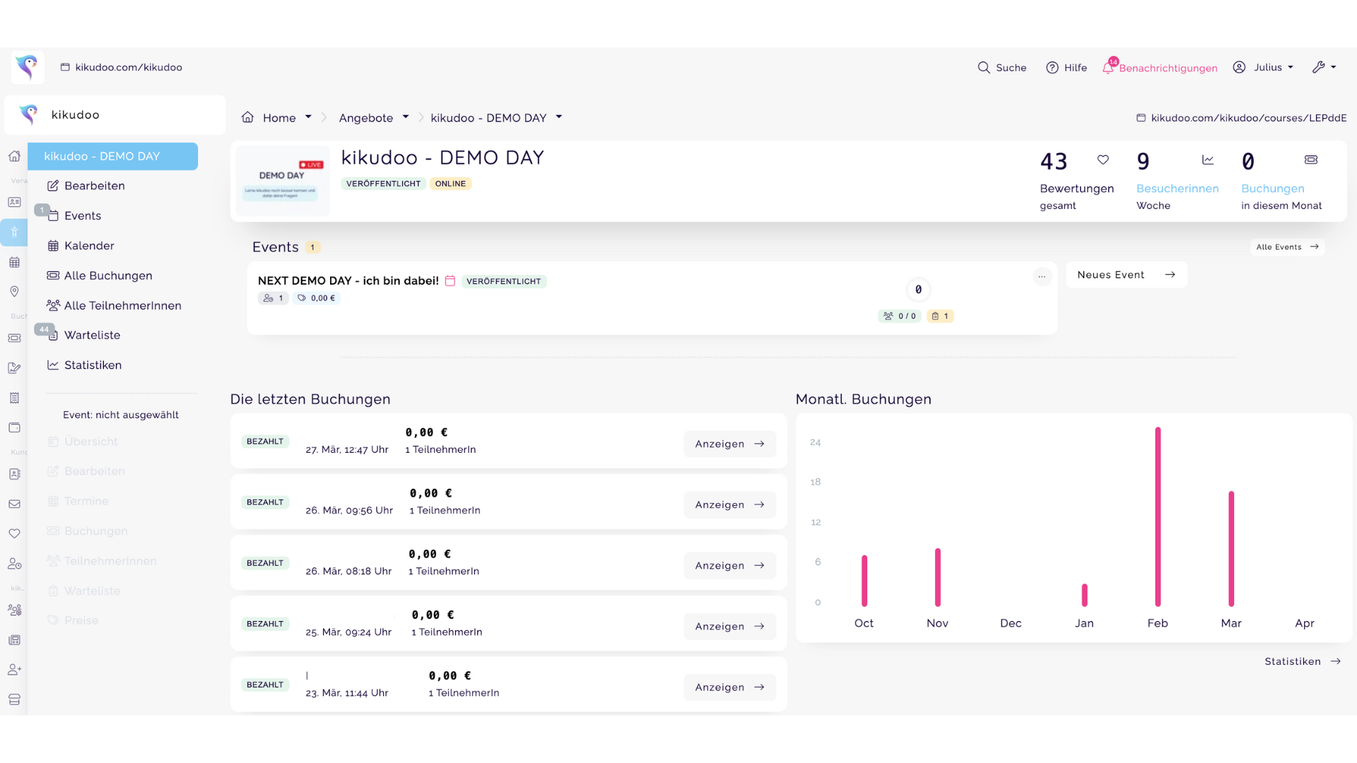Click the add-user icon in left rail

click(14, 669)
